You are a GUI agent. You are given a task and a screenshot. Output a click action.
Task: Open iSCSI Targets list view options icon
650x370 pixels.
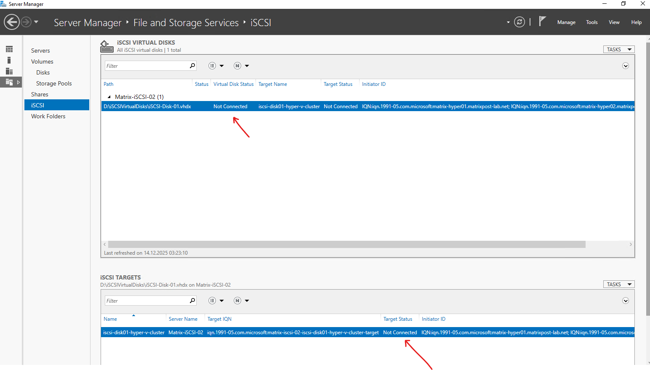(212, 301)
